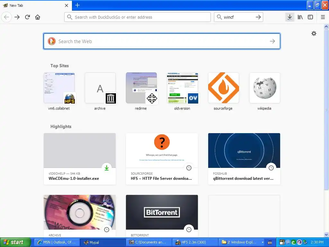Click the page scrollbar up arrow
Viewport: 329px width, 247px height.
(326, 26)
